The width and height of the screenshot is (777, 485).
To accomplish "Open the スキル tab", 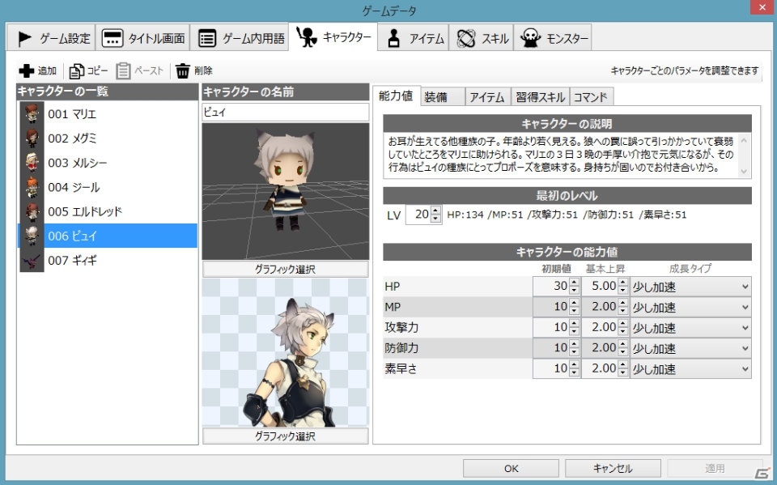I will pyautogui.click(x=481, y=38).
